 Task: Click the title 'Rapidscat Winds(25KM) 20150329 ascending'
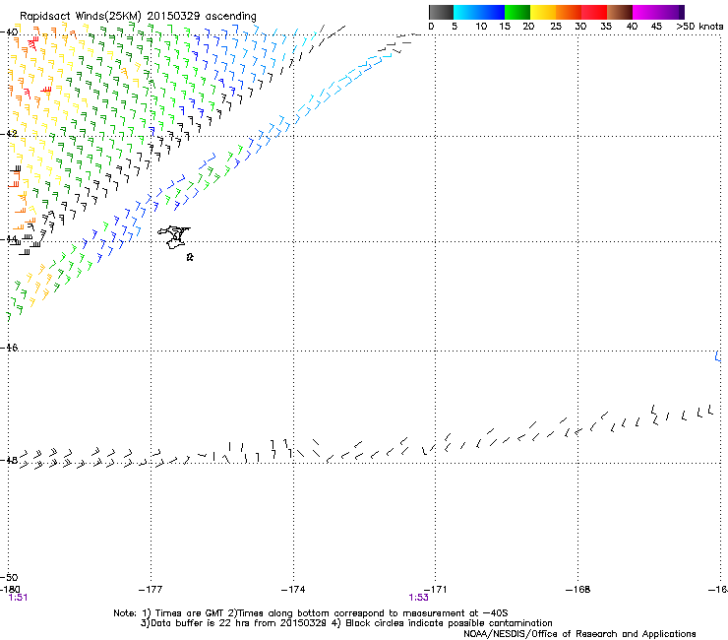click(x=138, y=17)
